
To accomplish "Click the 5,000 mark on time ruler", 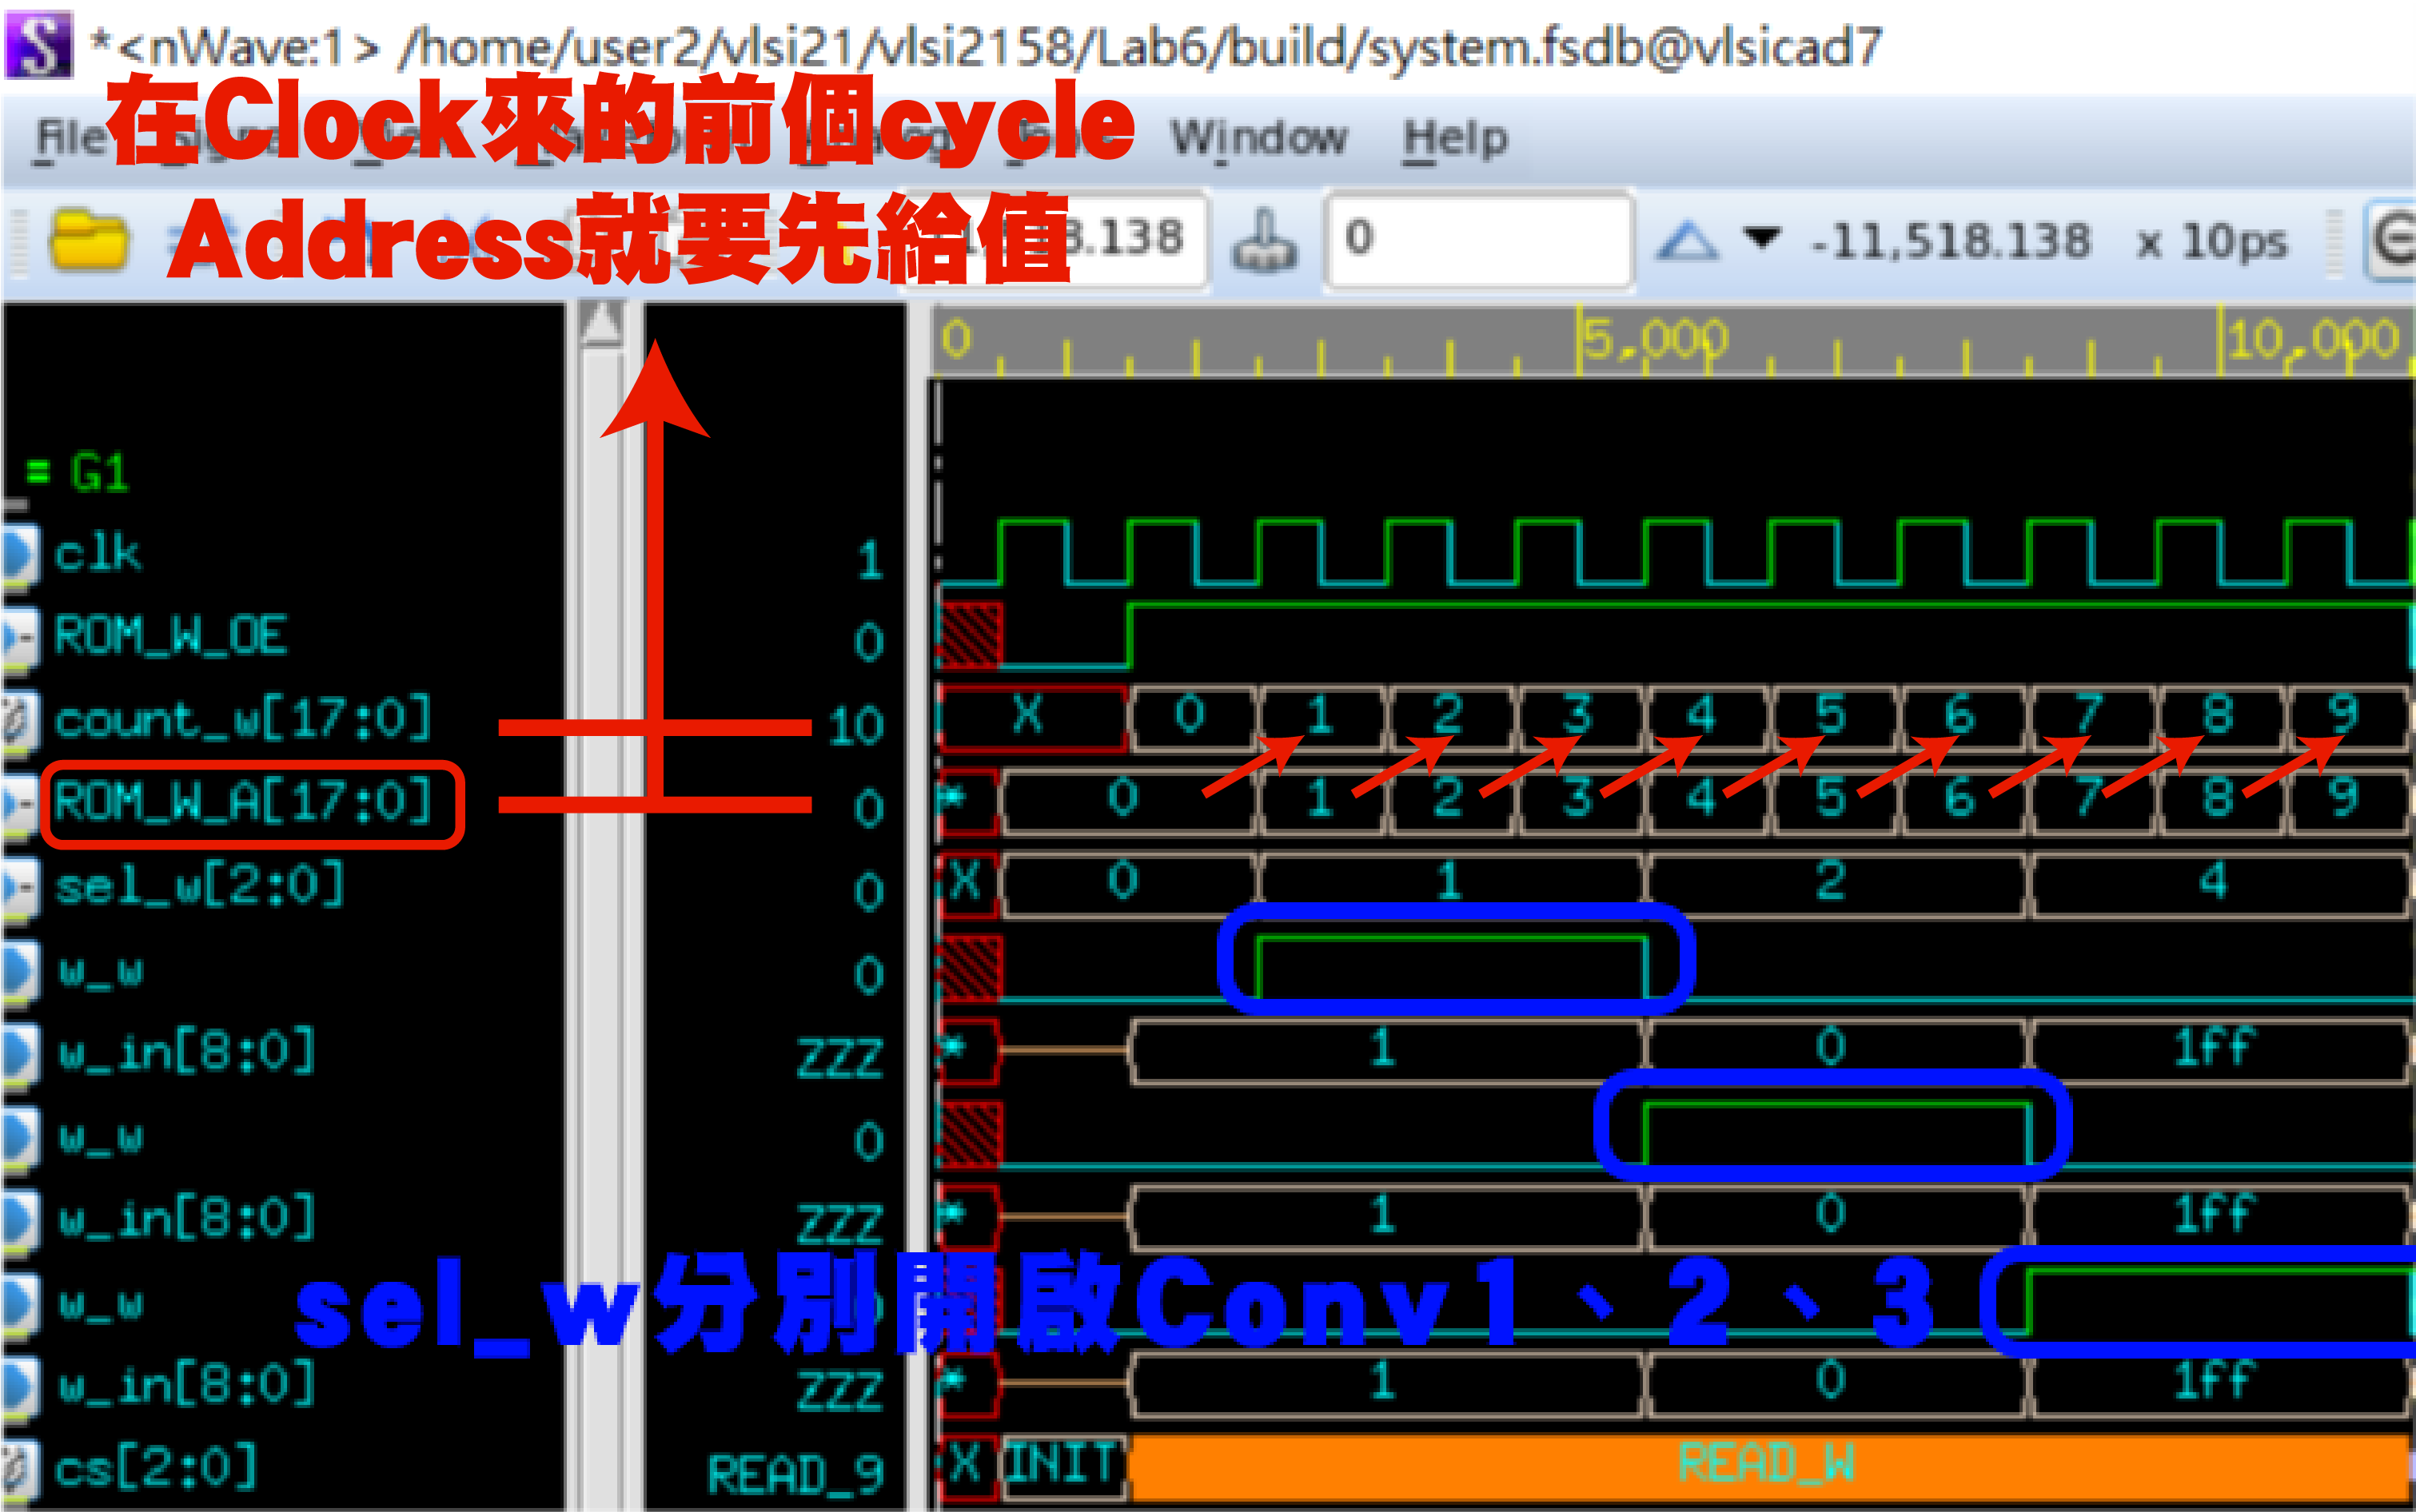I will [1656, 340].
